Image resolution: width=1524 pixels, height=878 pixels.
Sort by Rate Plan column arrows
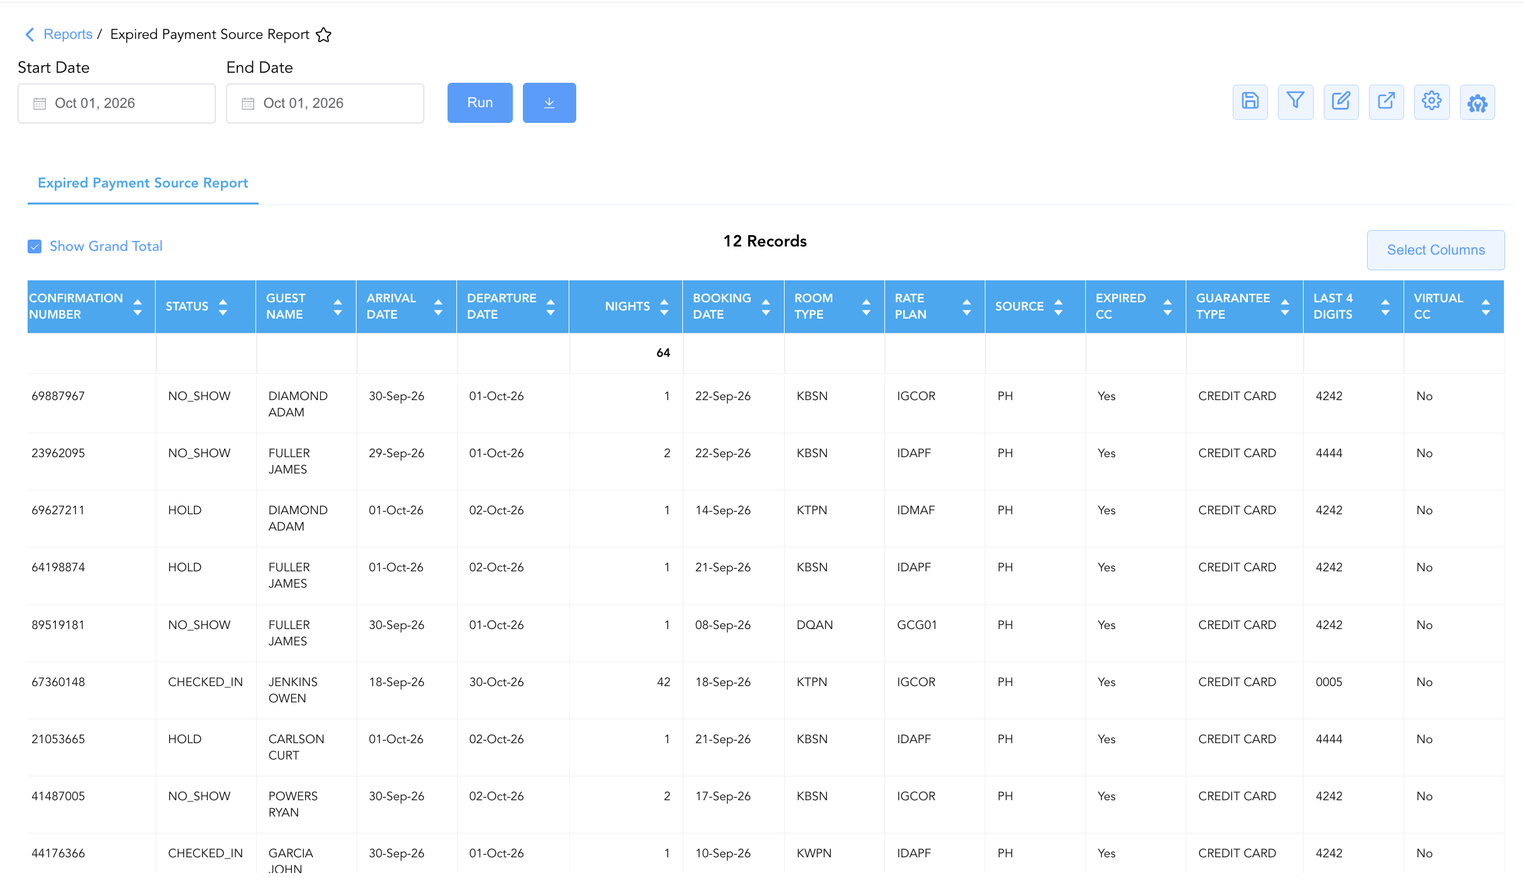[x=967, y=307]
